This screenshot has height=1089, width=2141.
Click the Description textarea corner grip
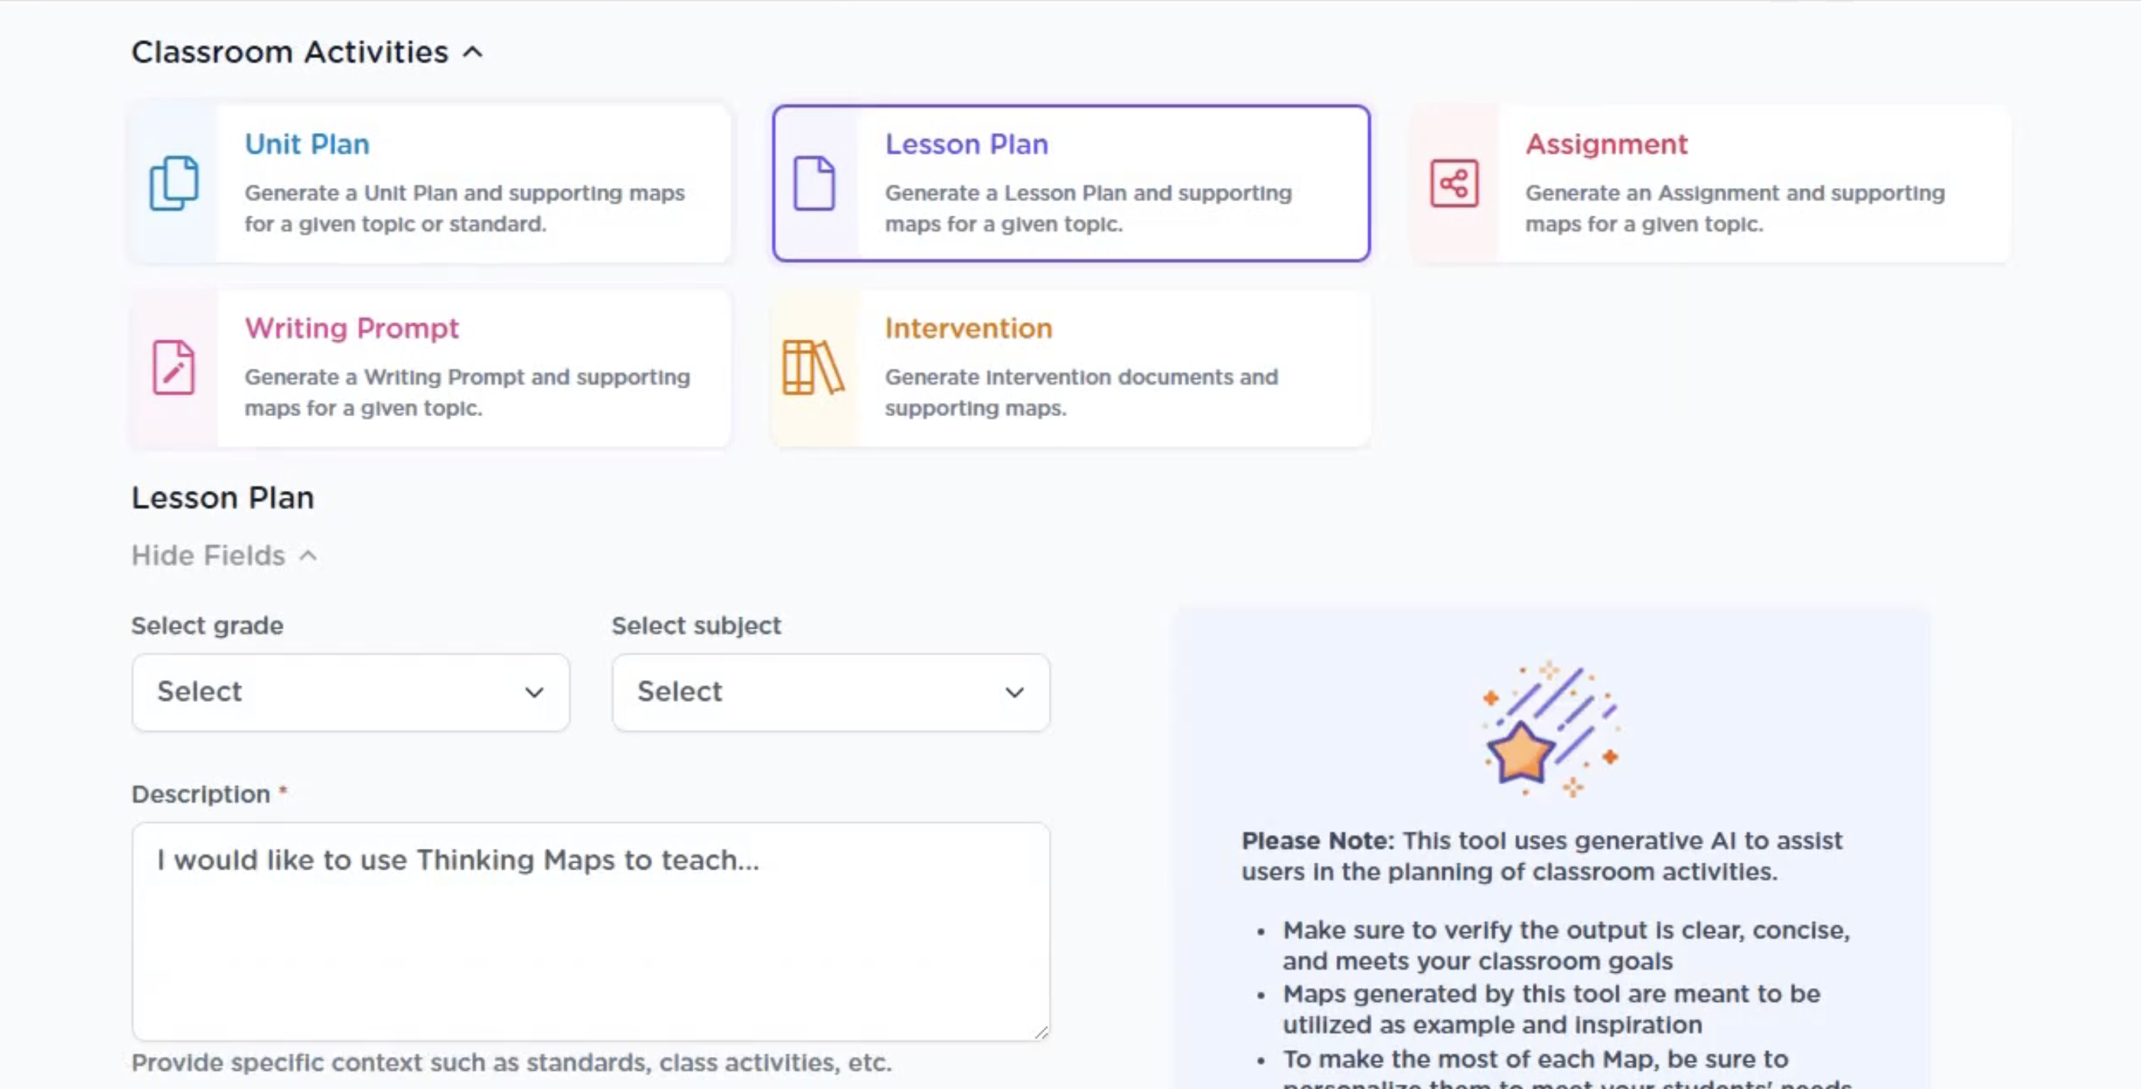point(1041,1032)
